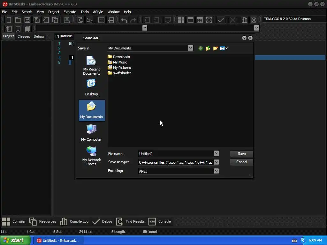This screenshot has height=245, width=327.
Task: Click the Profile analysis chart icon
Action: (x=244, y=20)
